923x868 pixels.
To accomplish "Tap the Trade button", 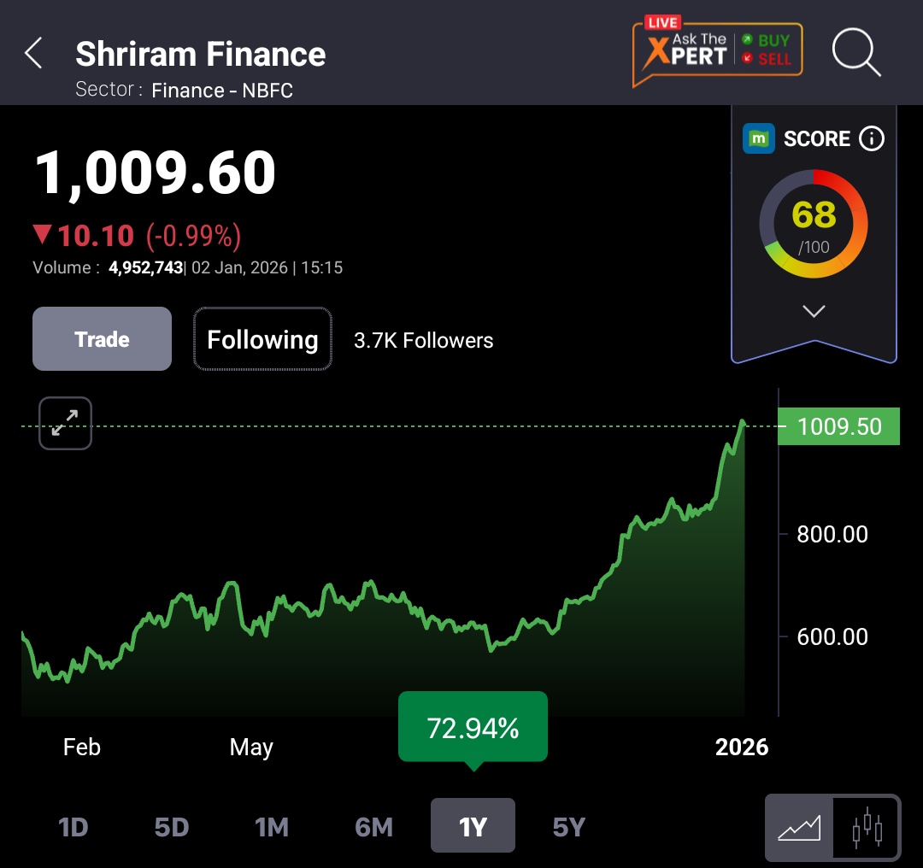I will coord(102,339).
